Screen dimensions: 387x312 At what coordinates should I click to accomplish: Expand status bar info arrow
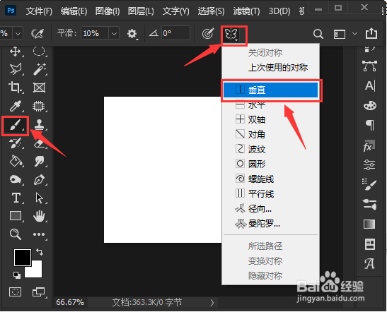(x=212, y=302)
